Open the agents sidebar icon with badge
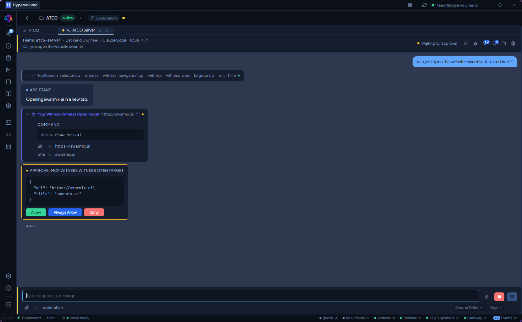The width and height of the screenshot is (522, 322). (x=8, y=34)
